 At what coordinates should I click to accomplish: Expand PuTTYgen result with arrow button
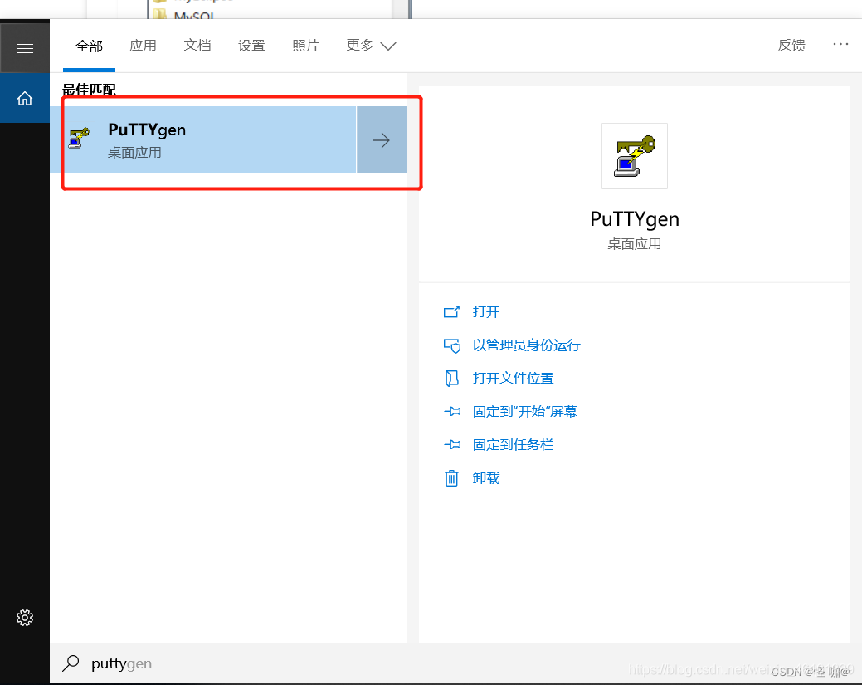click(382, 139)
